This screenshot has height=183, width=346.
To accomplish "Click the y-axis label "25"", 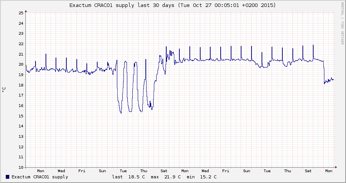I will [21, 13].
